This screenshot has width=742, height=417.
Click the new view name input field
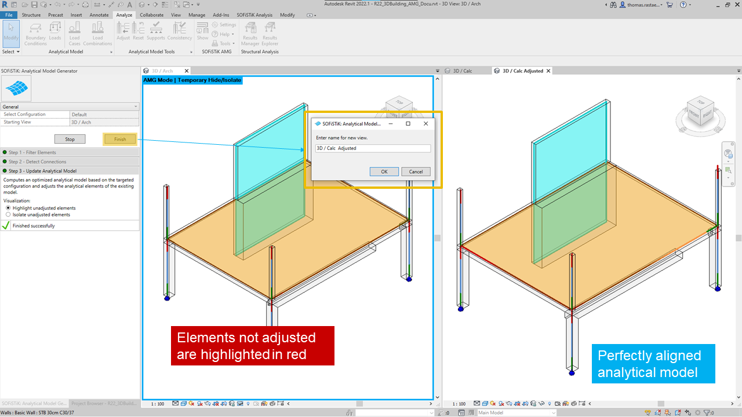(x=373, y=148)
